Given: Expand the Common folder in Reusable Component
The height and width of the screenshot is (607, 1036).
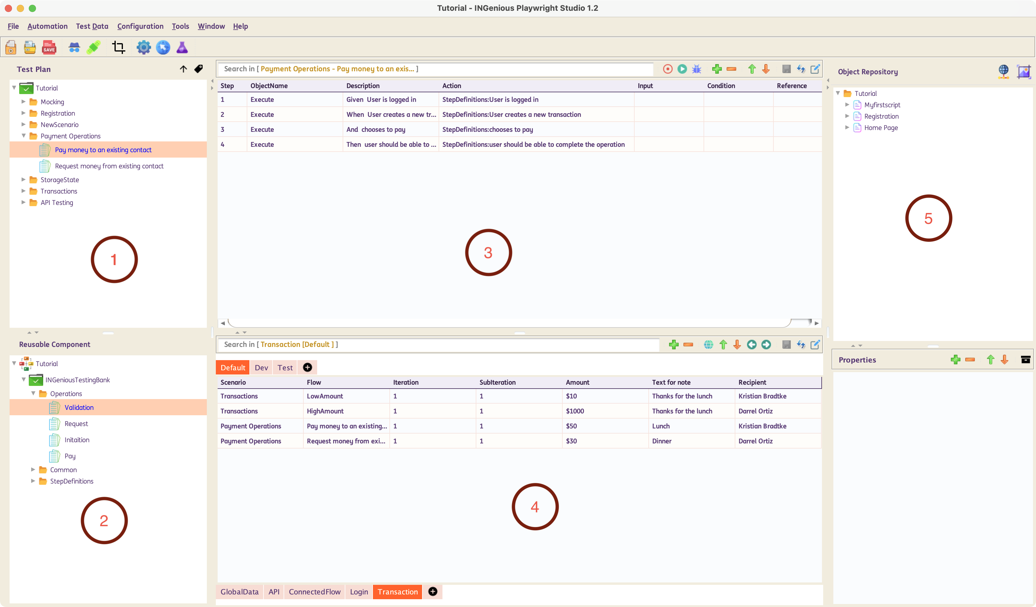Looking at the screenshot, I should [x=33, y=469].
